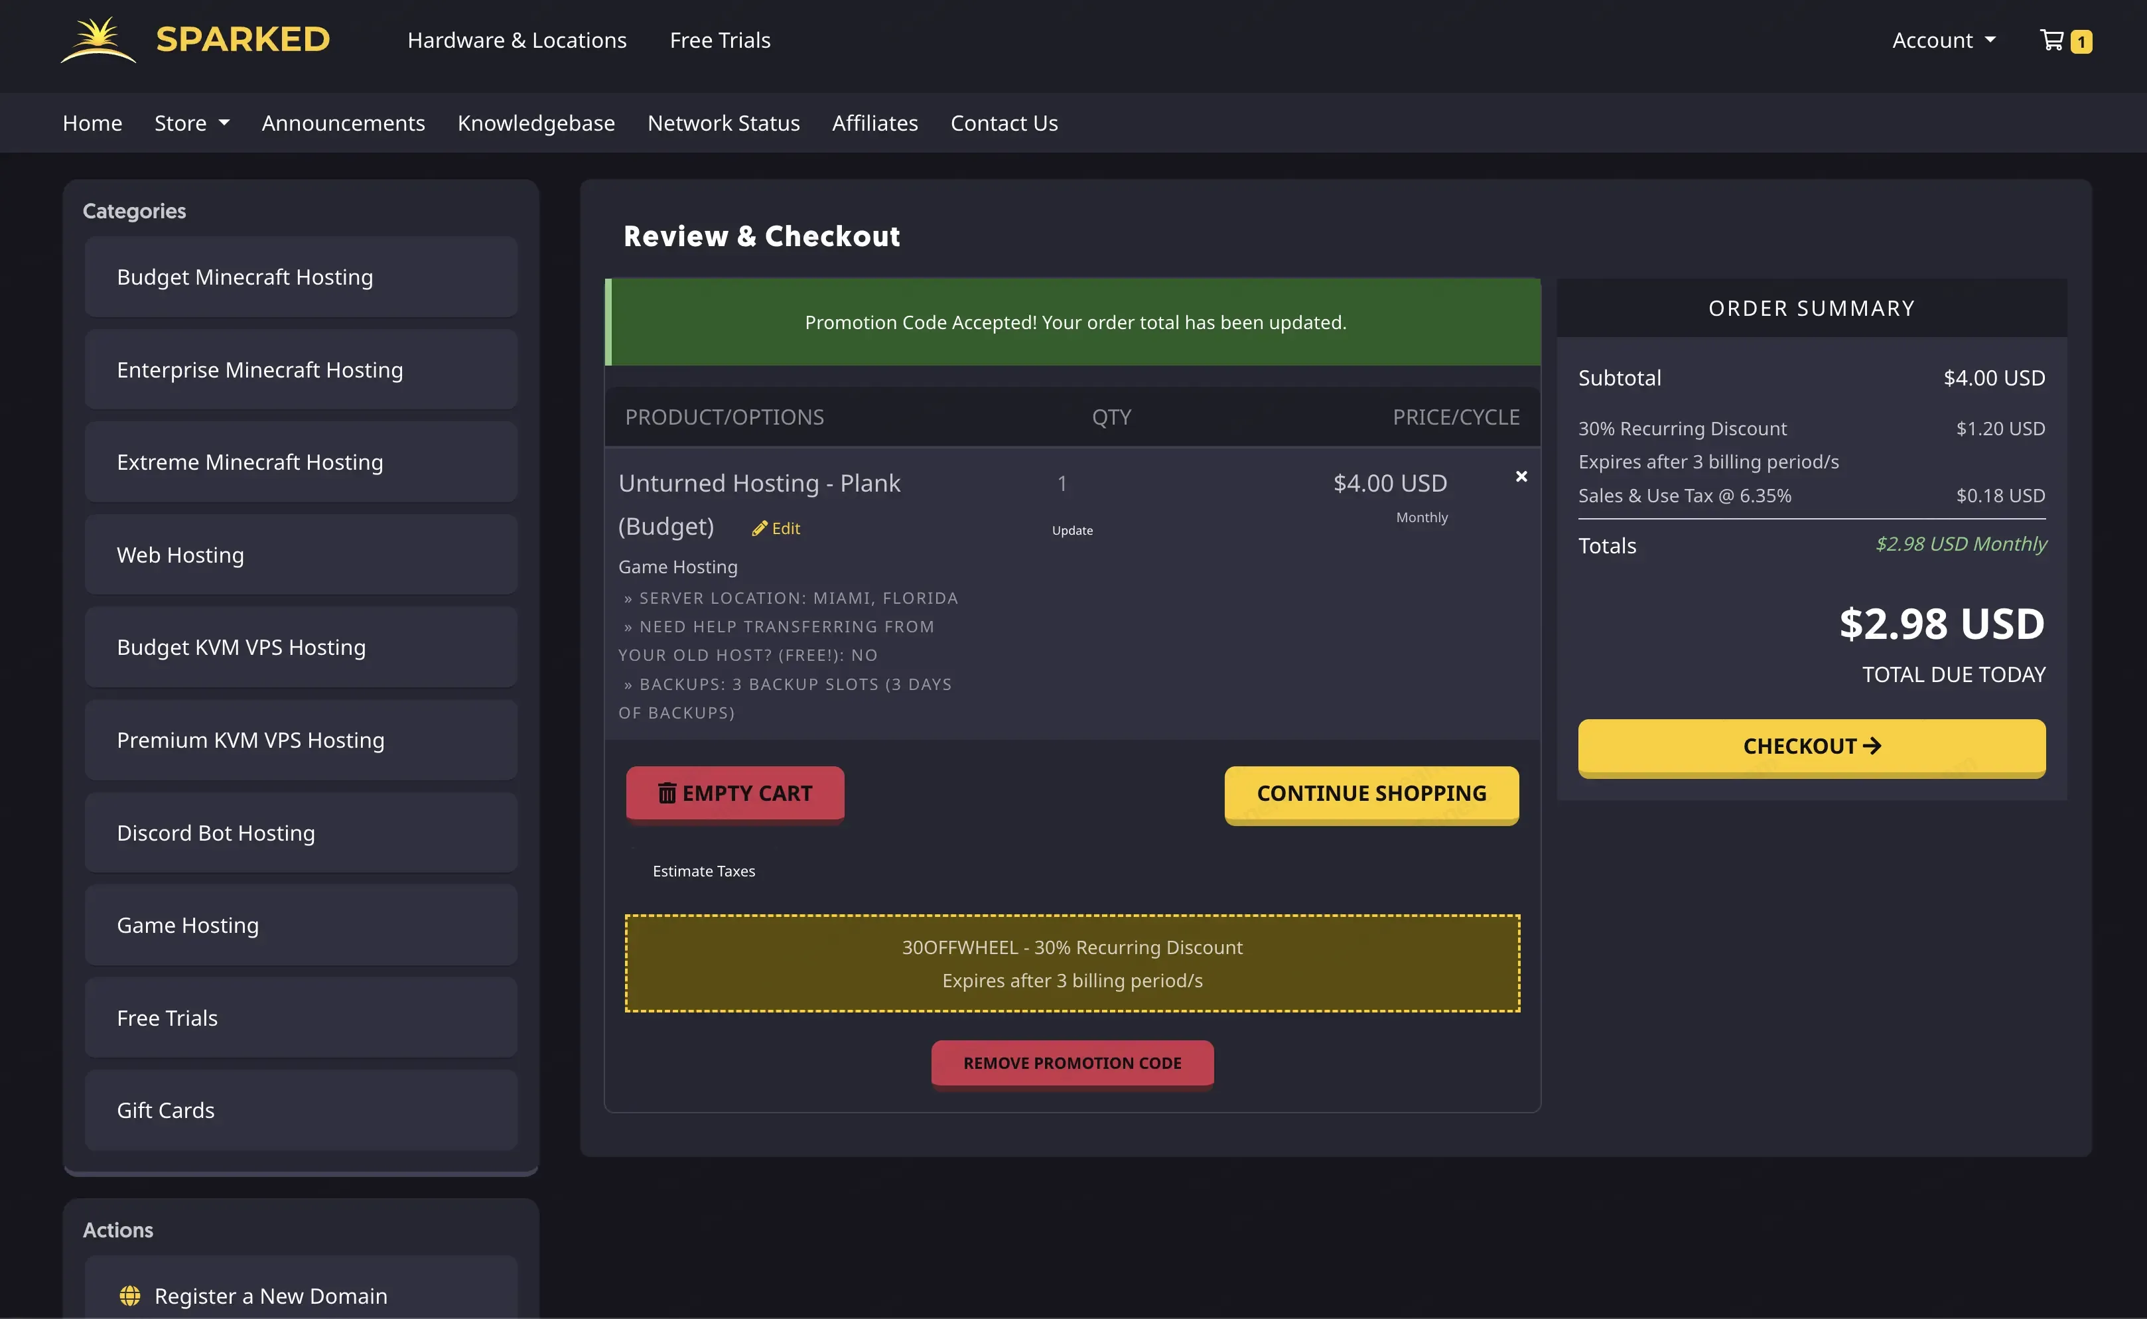Screen dimensions: 2147x1319
Task: Click the 30OFFWHEEL promotion code box
Action: 1072,963
